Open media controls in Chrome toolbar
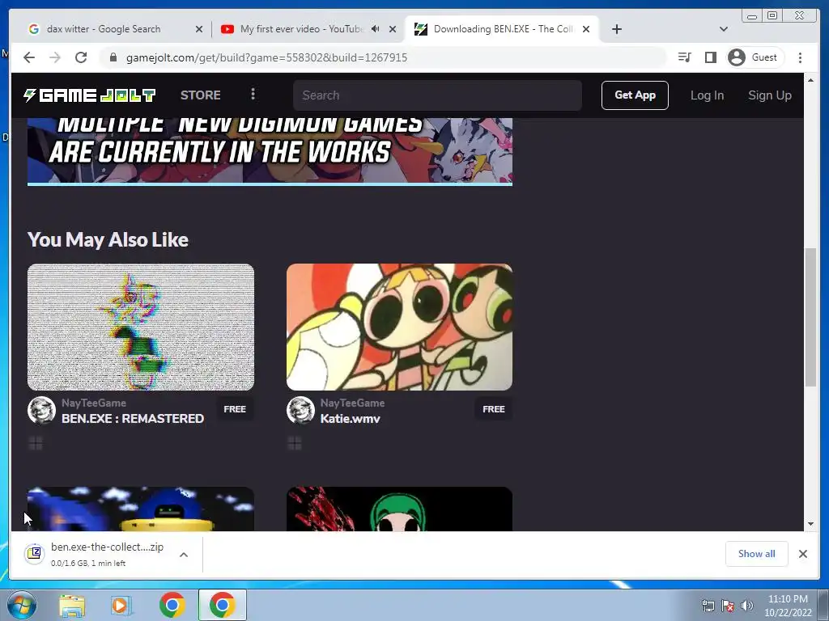Image resolution: width=829 pixels, height=621 pixels. point(685,57)
